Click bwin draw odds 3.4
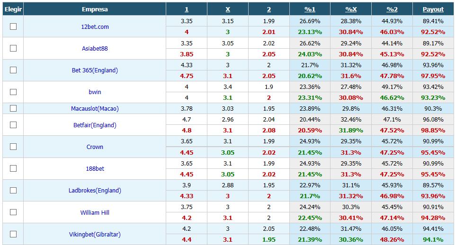This screenshot has height=245, width=456. point(228,87)
